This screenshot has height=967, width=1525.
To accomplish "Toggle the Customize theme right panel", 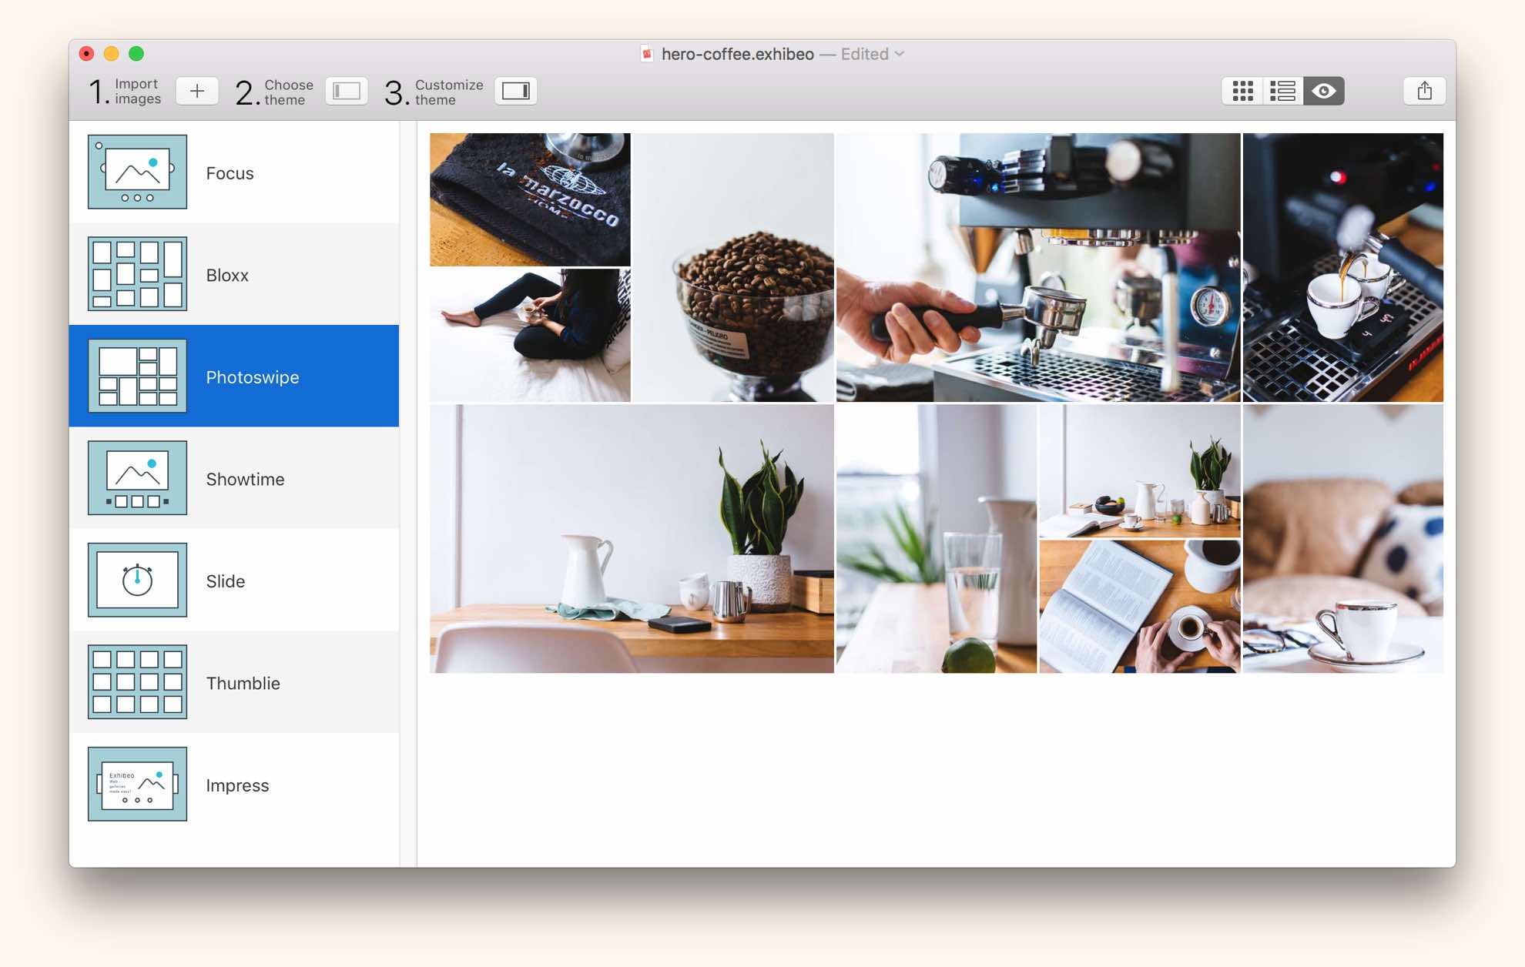I will (515, 91).
